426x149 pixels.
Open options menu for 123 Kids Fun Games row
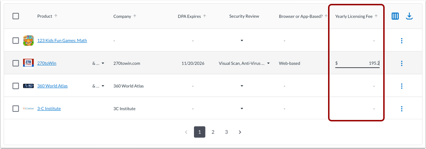point(402,41)
